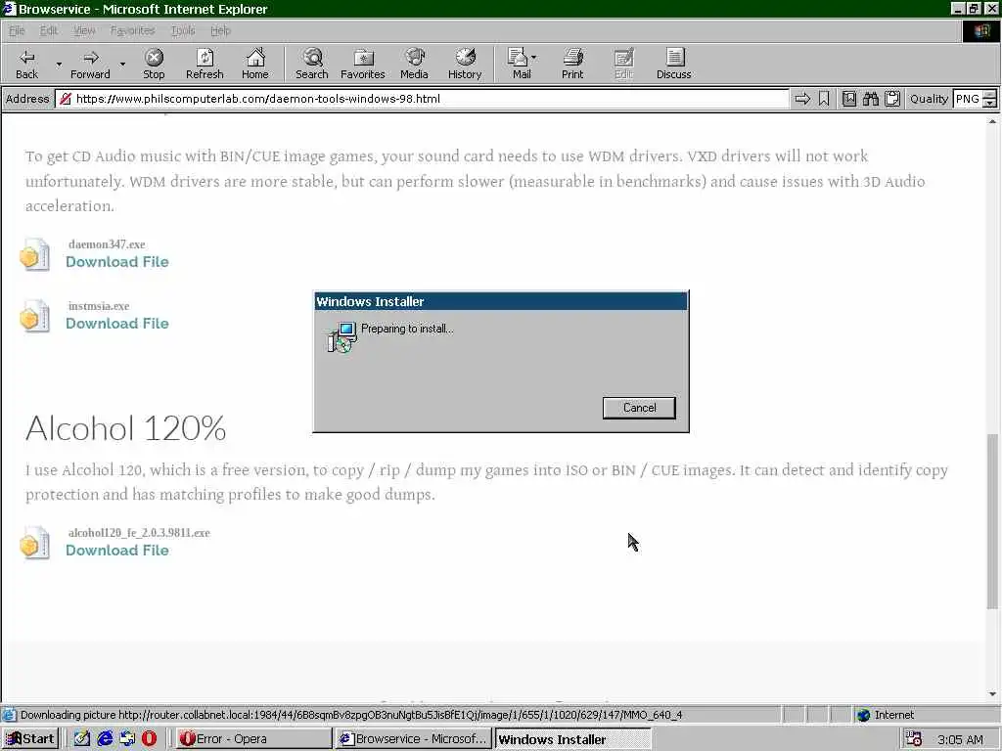Viewport: 1002px width, 751px height.
Task: Click the daemon347.exe file icon
Action: pyautogui.click(x=34, y=255)
